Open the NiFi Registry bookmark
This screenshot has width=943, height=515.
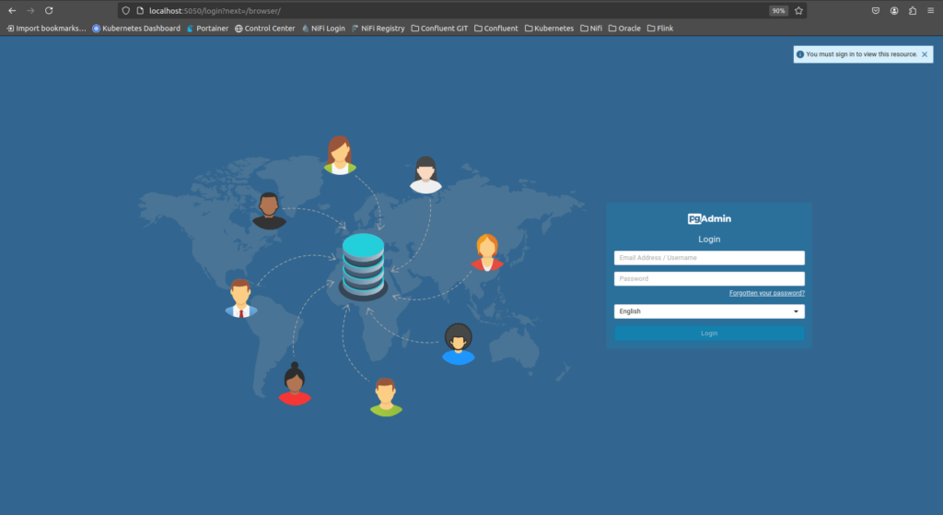point(378,29)
